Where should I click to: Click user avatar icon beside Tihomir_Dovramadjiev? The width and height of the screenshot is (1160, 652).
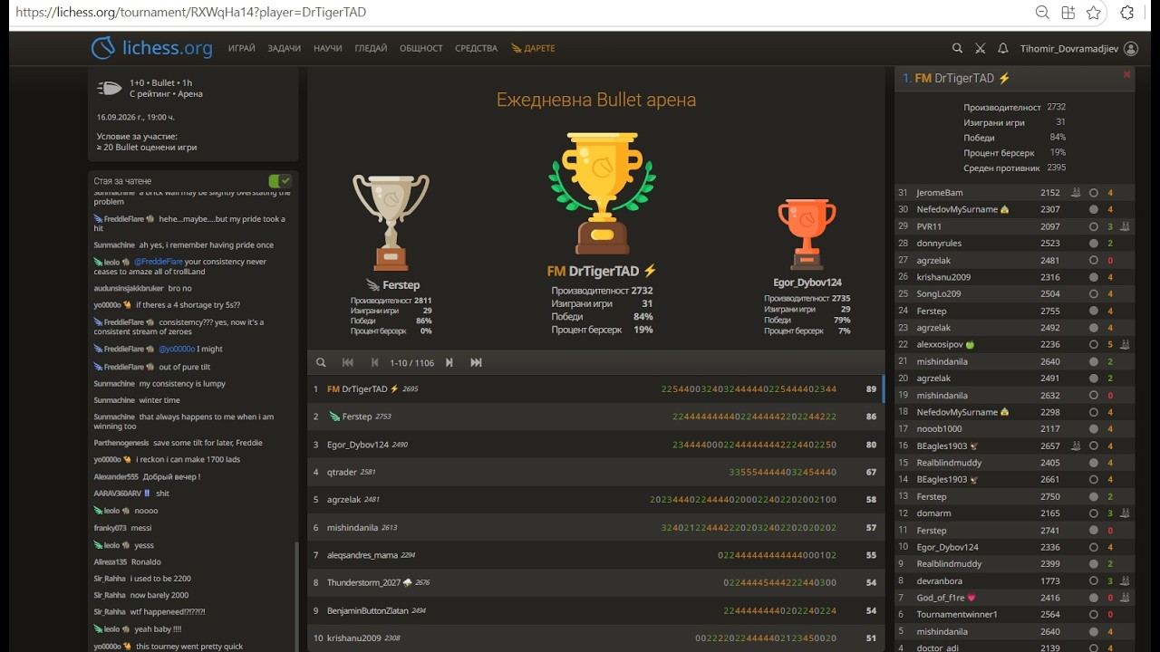[x=1130, y=48]
